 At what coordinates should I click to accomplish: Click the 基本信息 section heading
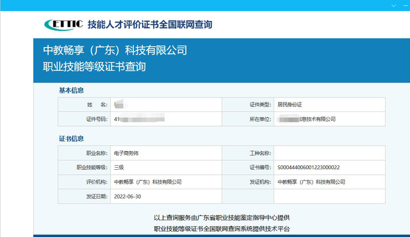click(71, 90)
